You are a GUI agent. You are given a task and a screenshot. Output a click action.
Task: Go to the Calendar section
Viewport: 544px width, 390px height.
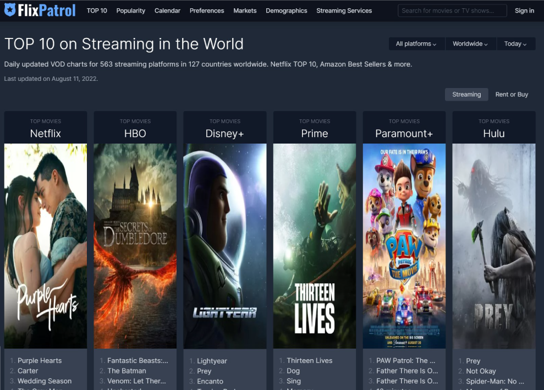(x=167, y=11)
